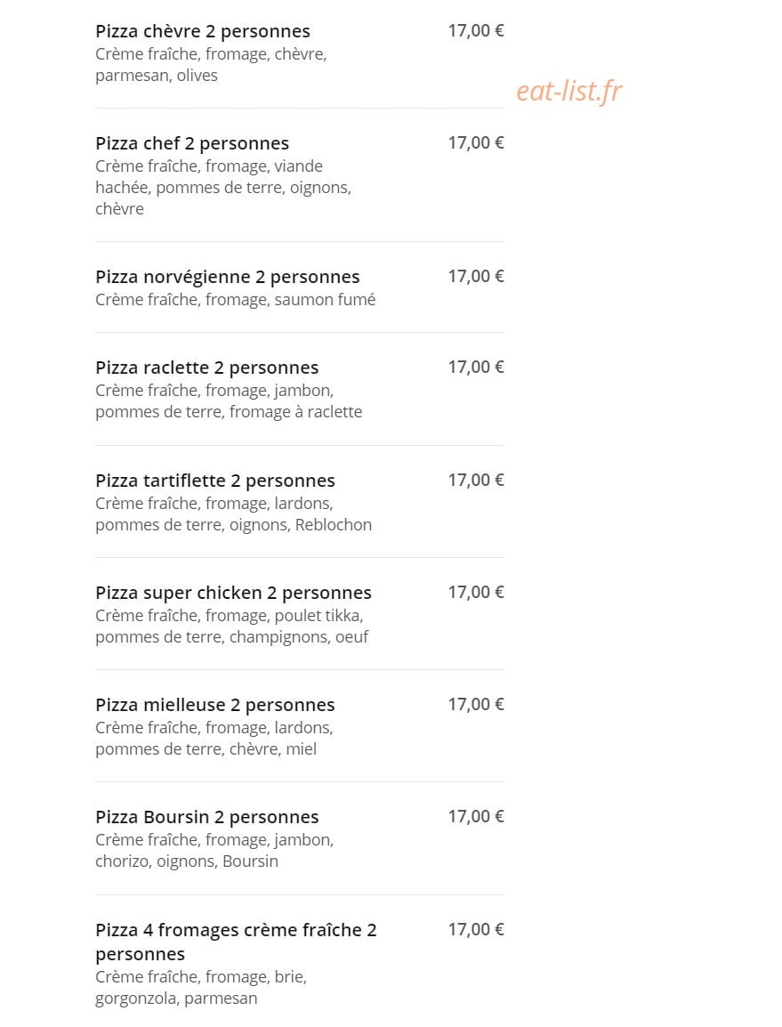
Task: Click the saumon fumé ingredients description
Action: pyautogui.click(x=235, y=300)
